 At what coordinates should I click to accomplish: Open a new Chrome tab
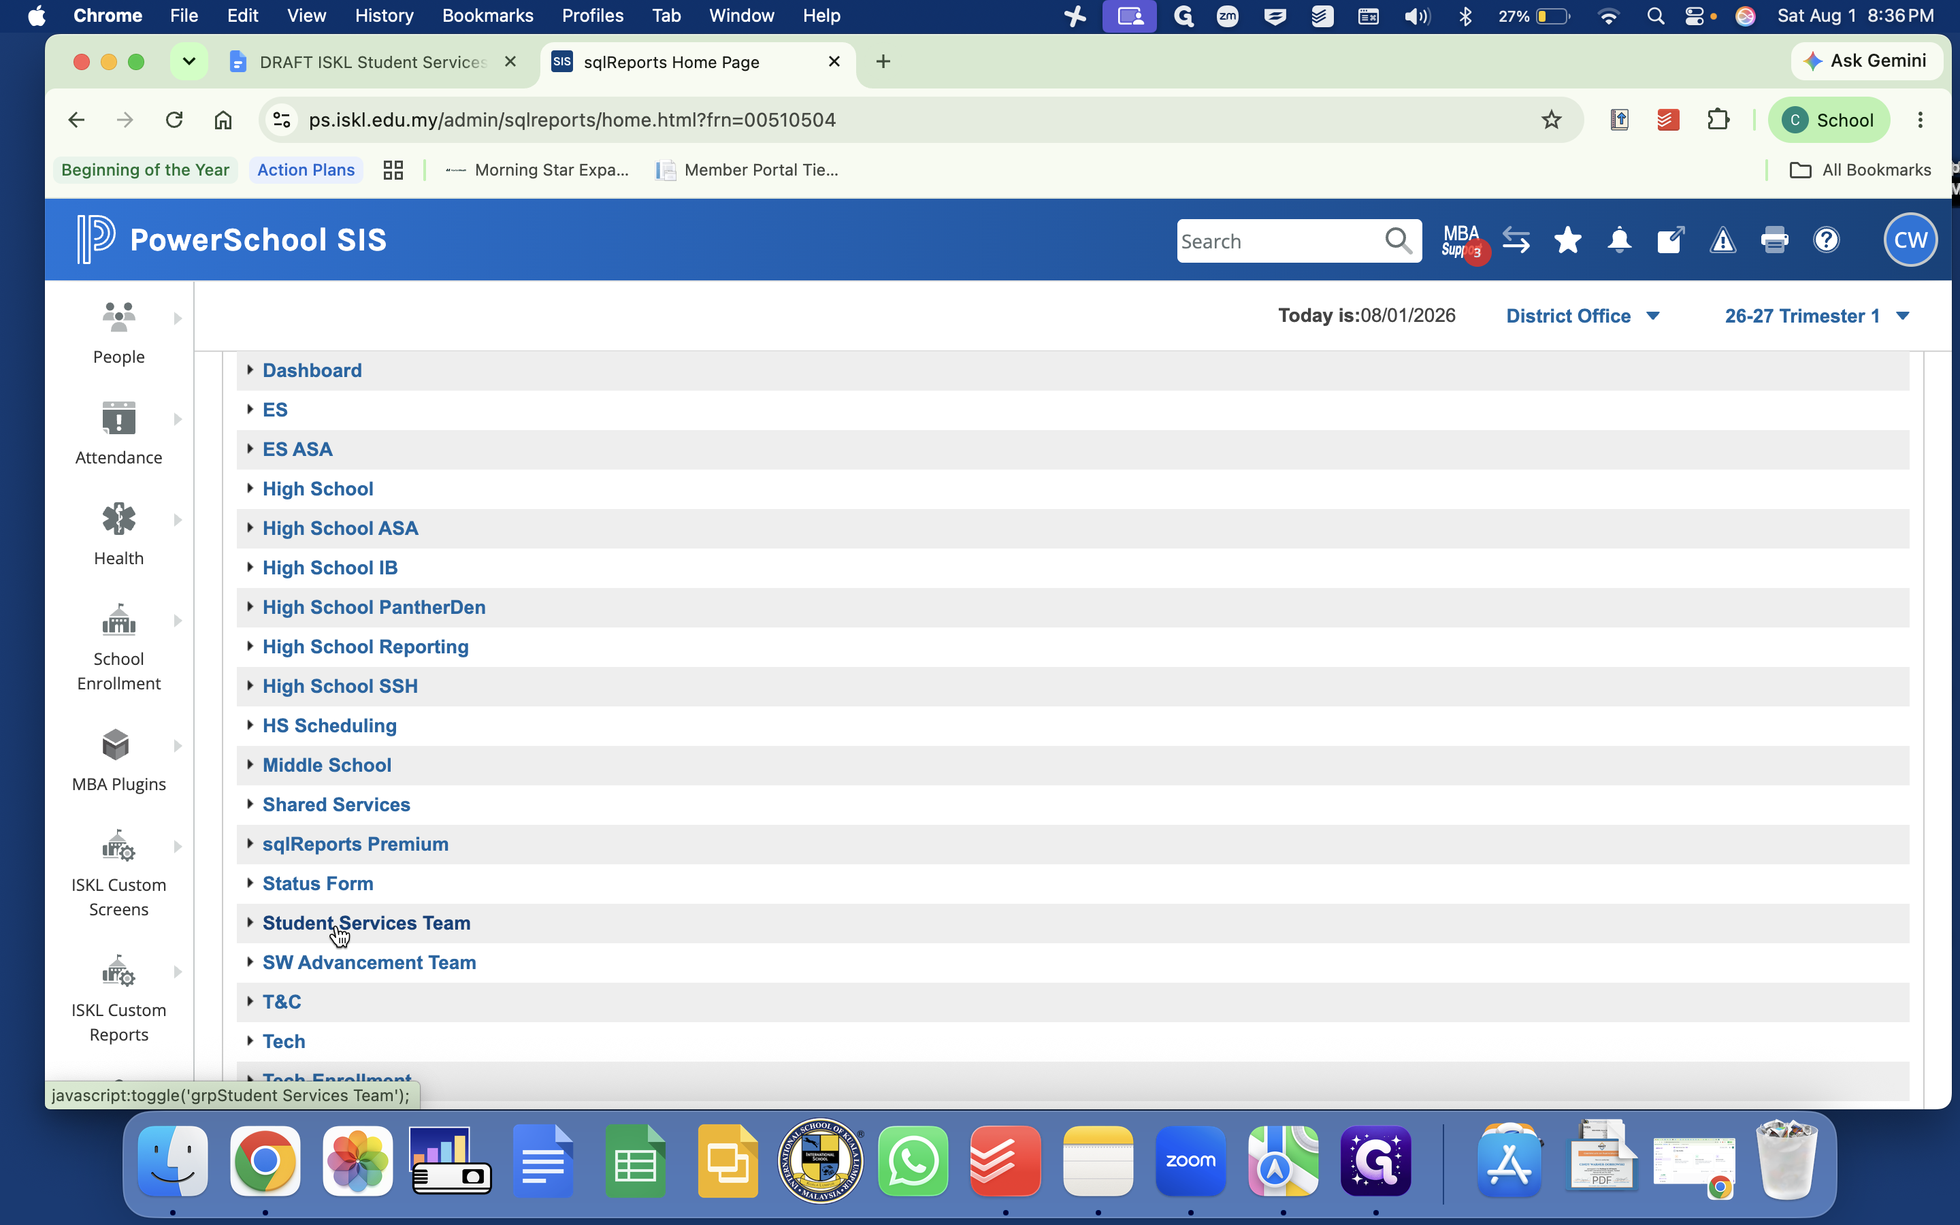(883, 61)
